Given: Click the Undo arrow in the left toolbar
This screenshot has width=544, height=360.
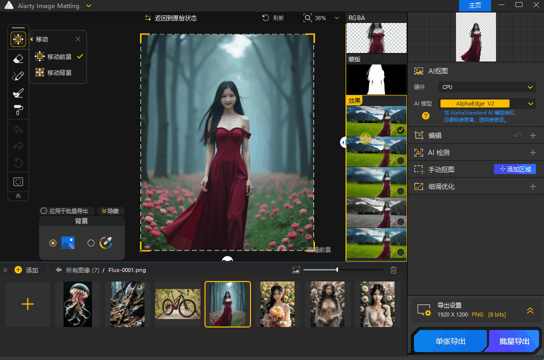Looking at the screenshot, I should coord(18,129).
